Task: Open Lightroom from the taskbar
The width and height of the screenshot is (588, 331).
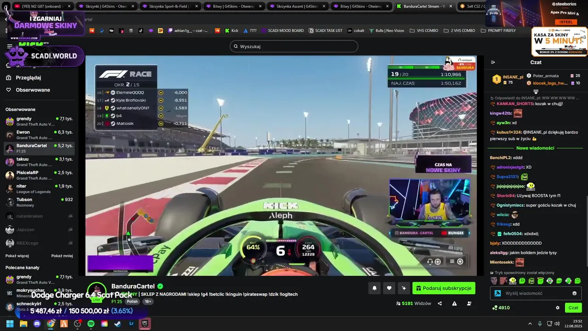Action: point(131,324)
